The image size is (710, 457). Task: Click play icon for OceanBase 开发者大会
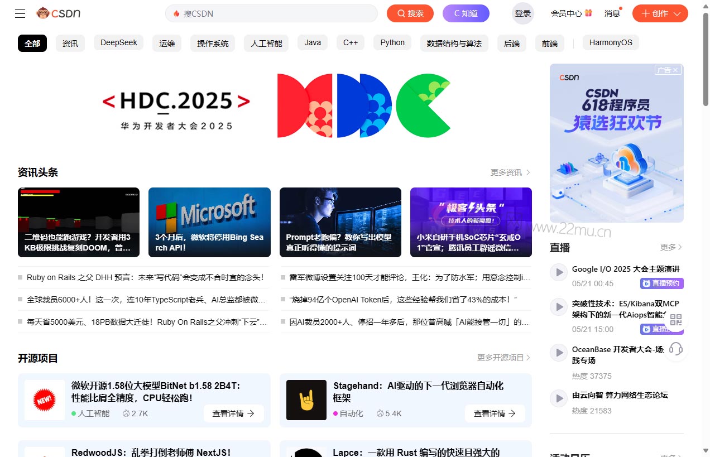pyautogui.click(x=558, y=353)
